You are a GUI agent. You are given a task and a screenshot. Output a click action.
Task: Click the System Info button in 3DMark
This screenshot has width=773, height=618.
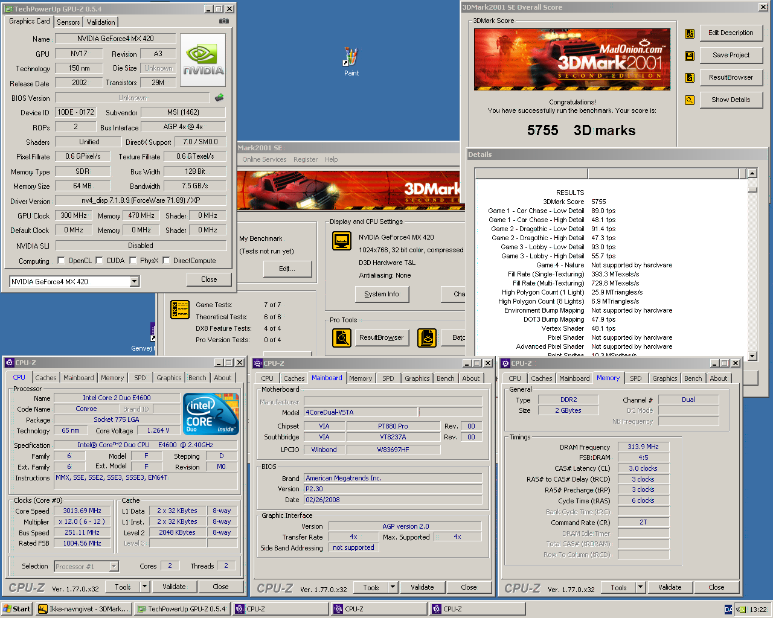(x=382, y=294)
